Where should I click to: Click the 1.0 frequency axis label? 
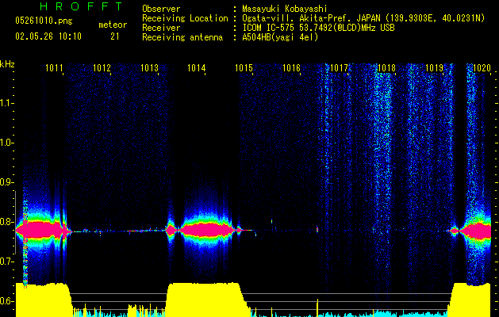pyautogui.click(x=6, y=143)
